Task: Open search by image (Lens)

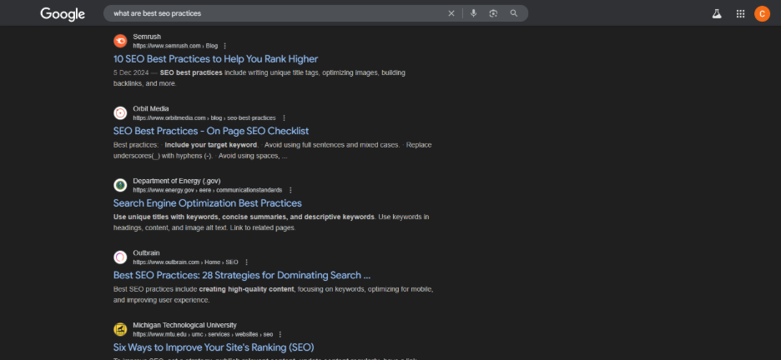Action: coord(493,13)
